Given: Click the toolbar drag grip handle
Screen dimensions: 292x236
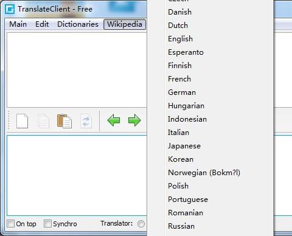Looking at the screenshot, I should coord(9,120).
